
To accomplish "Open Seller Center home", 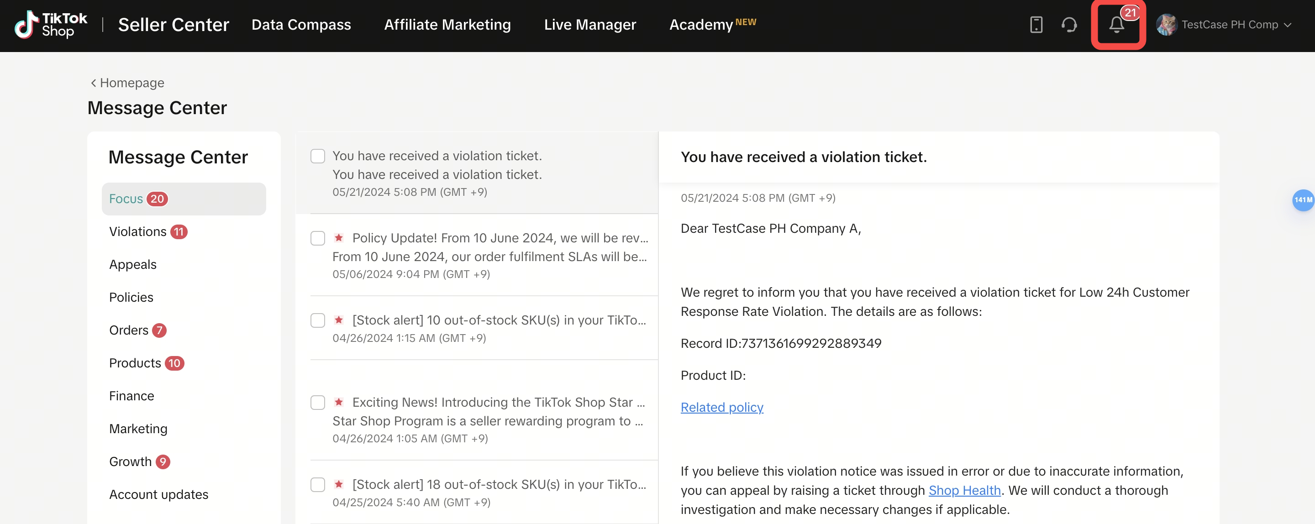I will tap(174, 25).
